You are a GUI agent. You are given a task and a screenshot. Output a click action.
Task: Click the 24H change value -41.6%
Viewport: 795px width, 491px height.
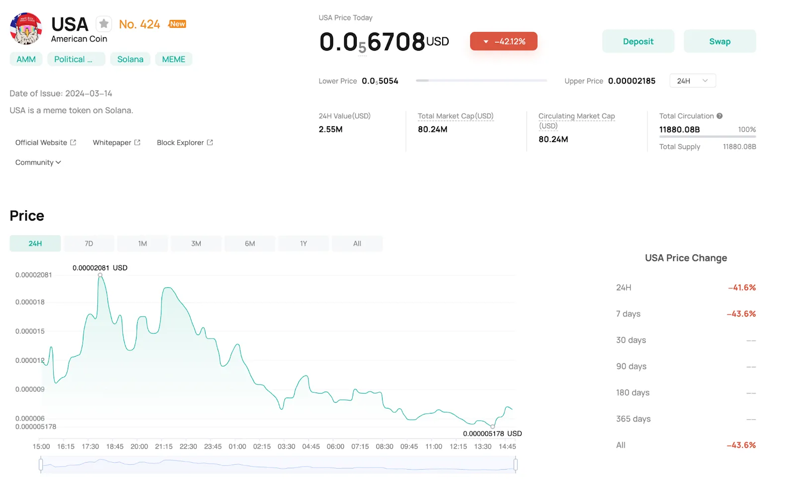click(742, 288)
